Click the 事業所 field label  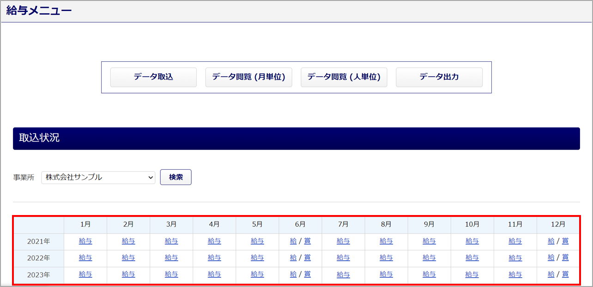click(24, 178)
